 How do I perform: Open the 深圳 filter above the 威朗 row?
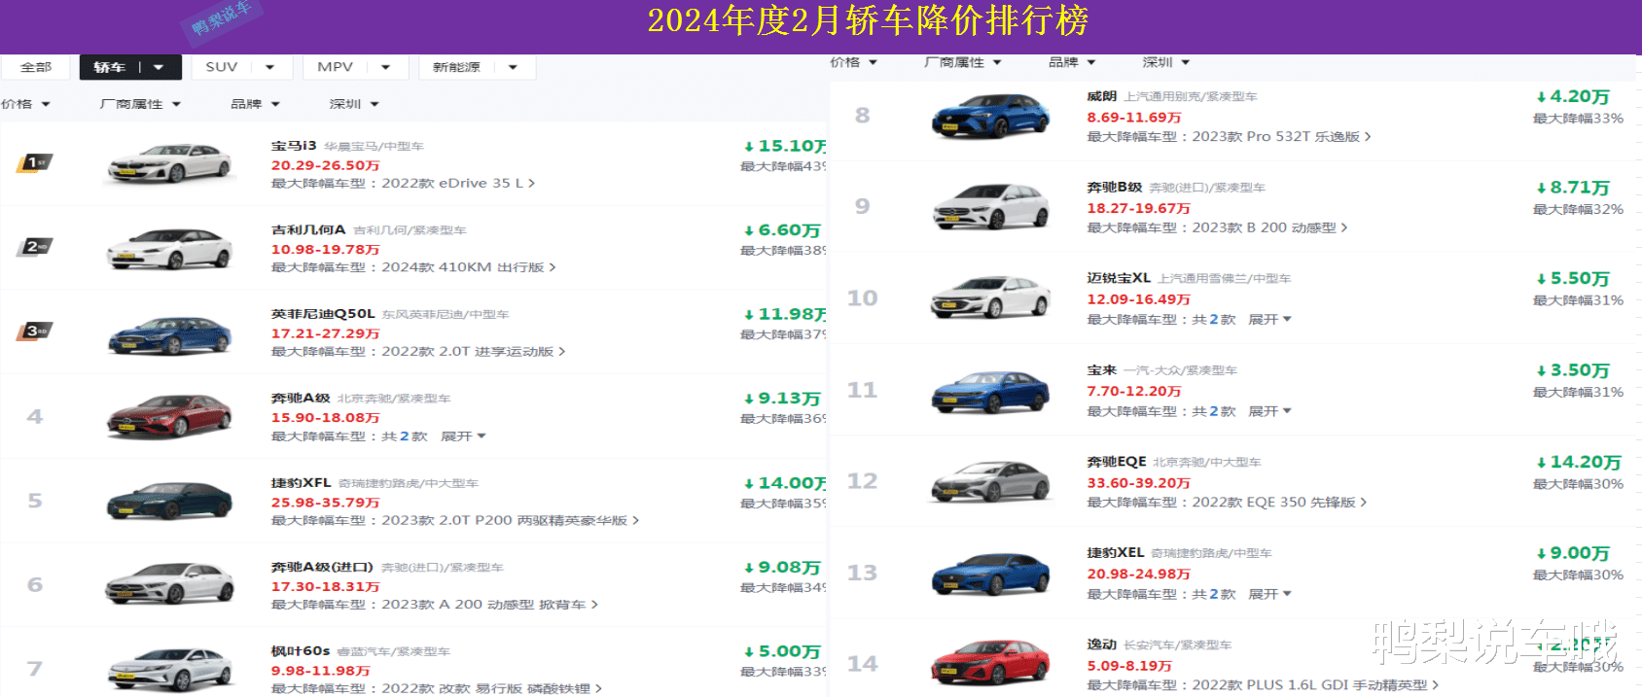click(x=1165, y=62)
